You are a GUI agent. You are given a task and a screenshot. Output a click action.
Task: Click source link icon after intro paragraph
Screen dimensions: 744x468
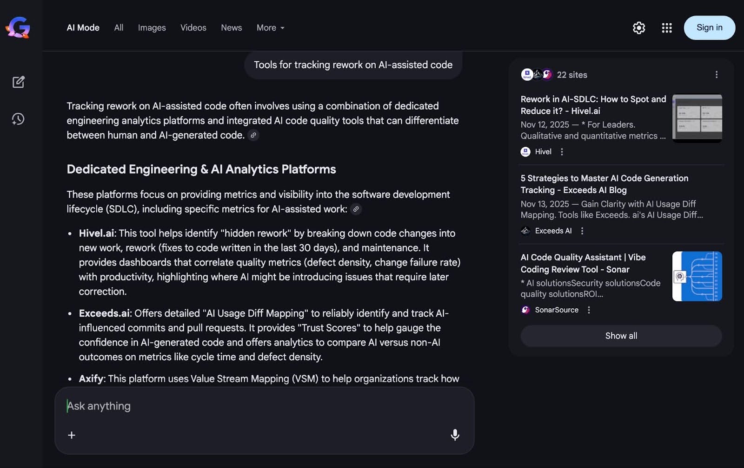point(253,135)
